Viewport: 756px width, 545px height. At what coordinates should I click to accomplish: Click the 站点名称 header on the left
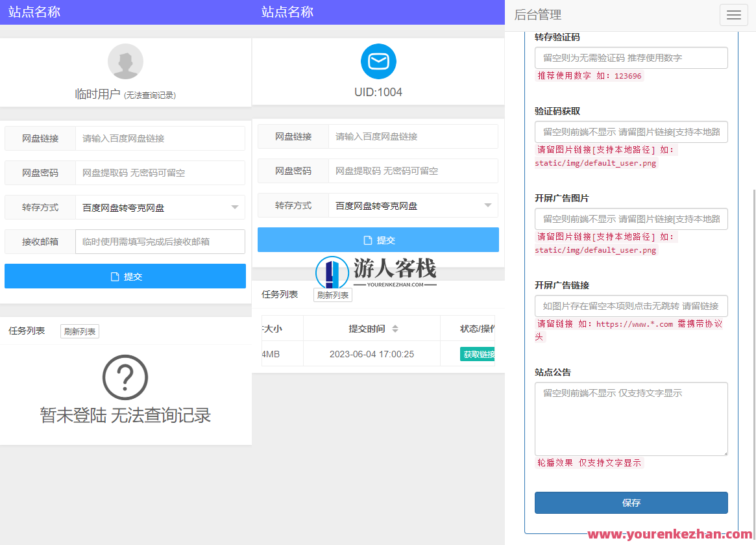(x=34, y=12)
